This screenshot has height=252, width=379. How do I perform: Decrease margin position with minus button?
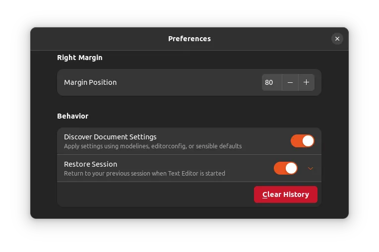(290, 82)
